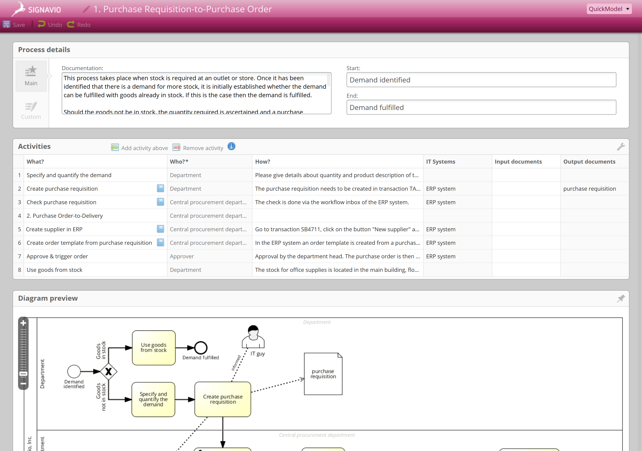Image resolution: width=642 pixels, height=451 pixels.
Task: Open documentation icon for Check purchase requisition
Action: click(x=160, y=202)
